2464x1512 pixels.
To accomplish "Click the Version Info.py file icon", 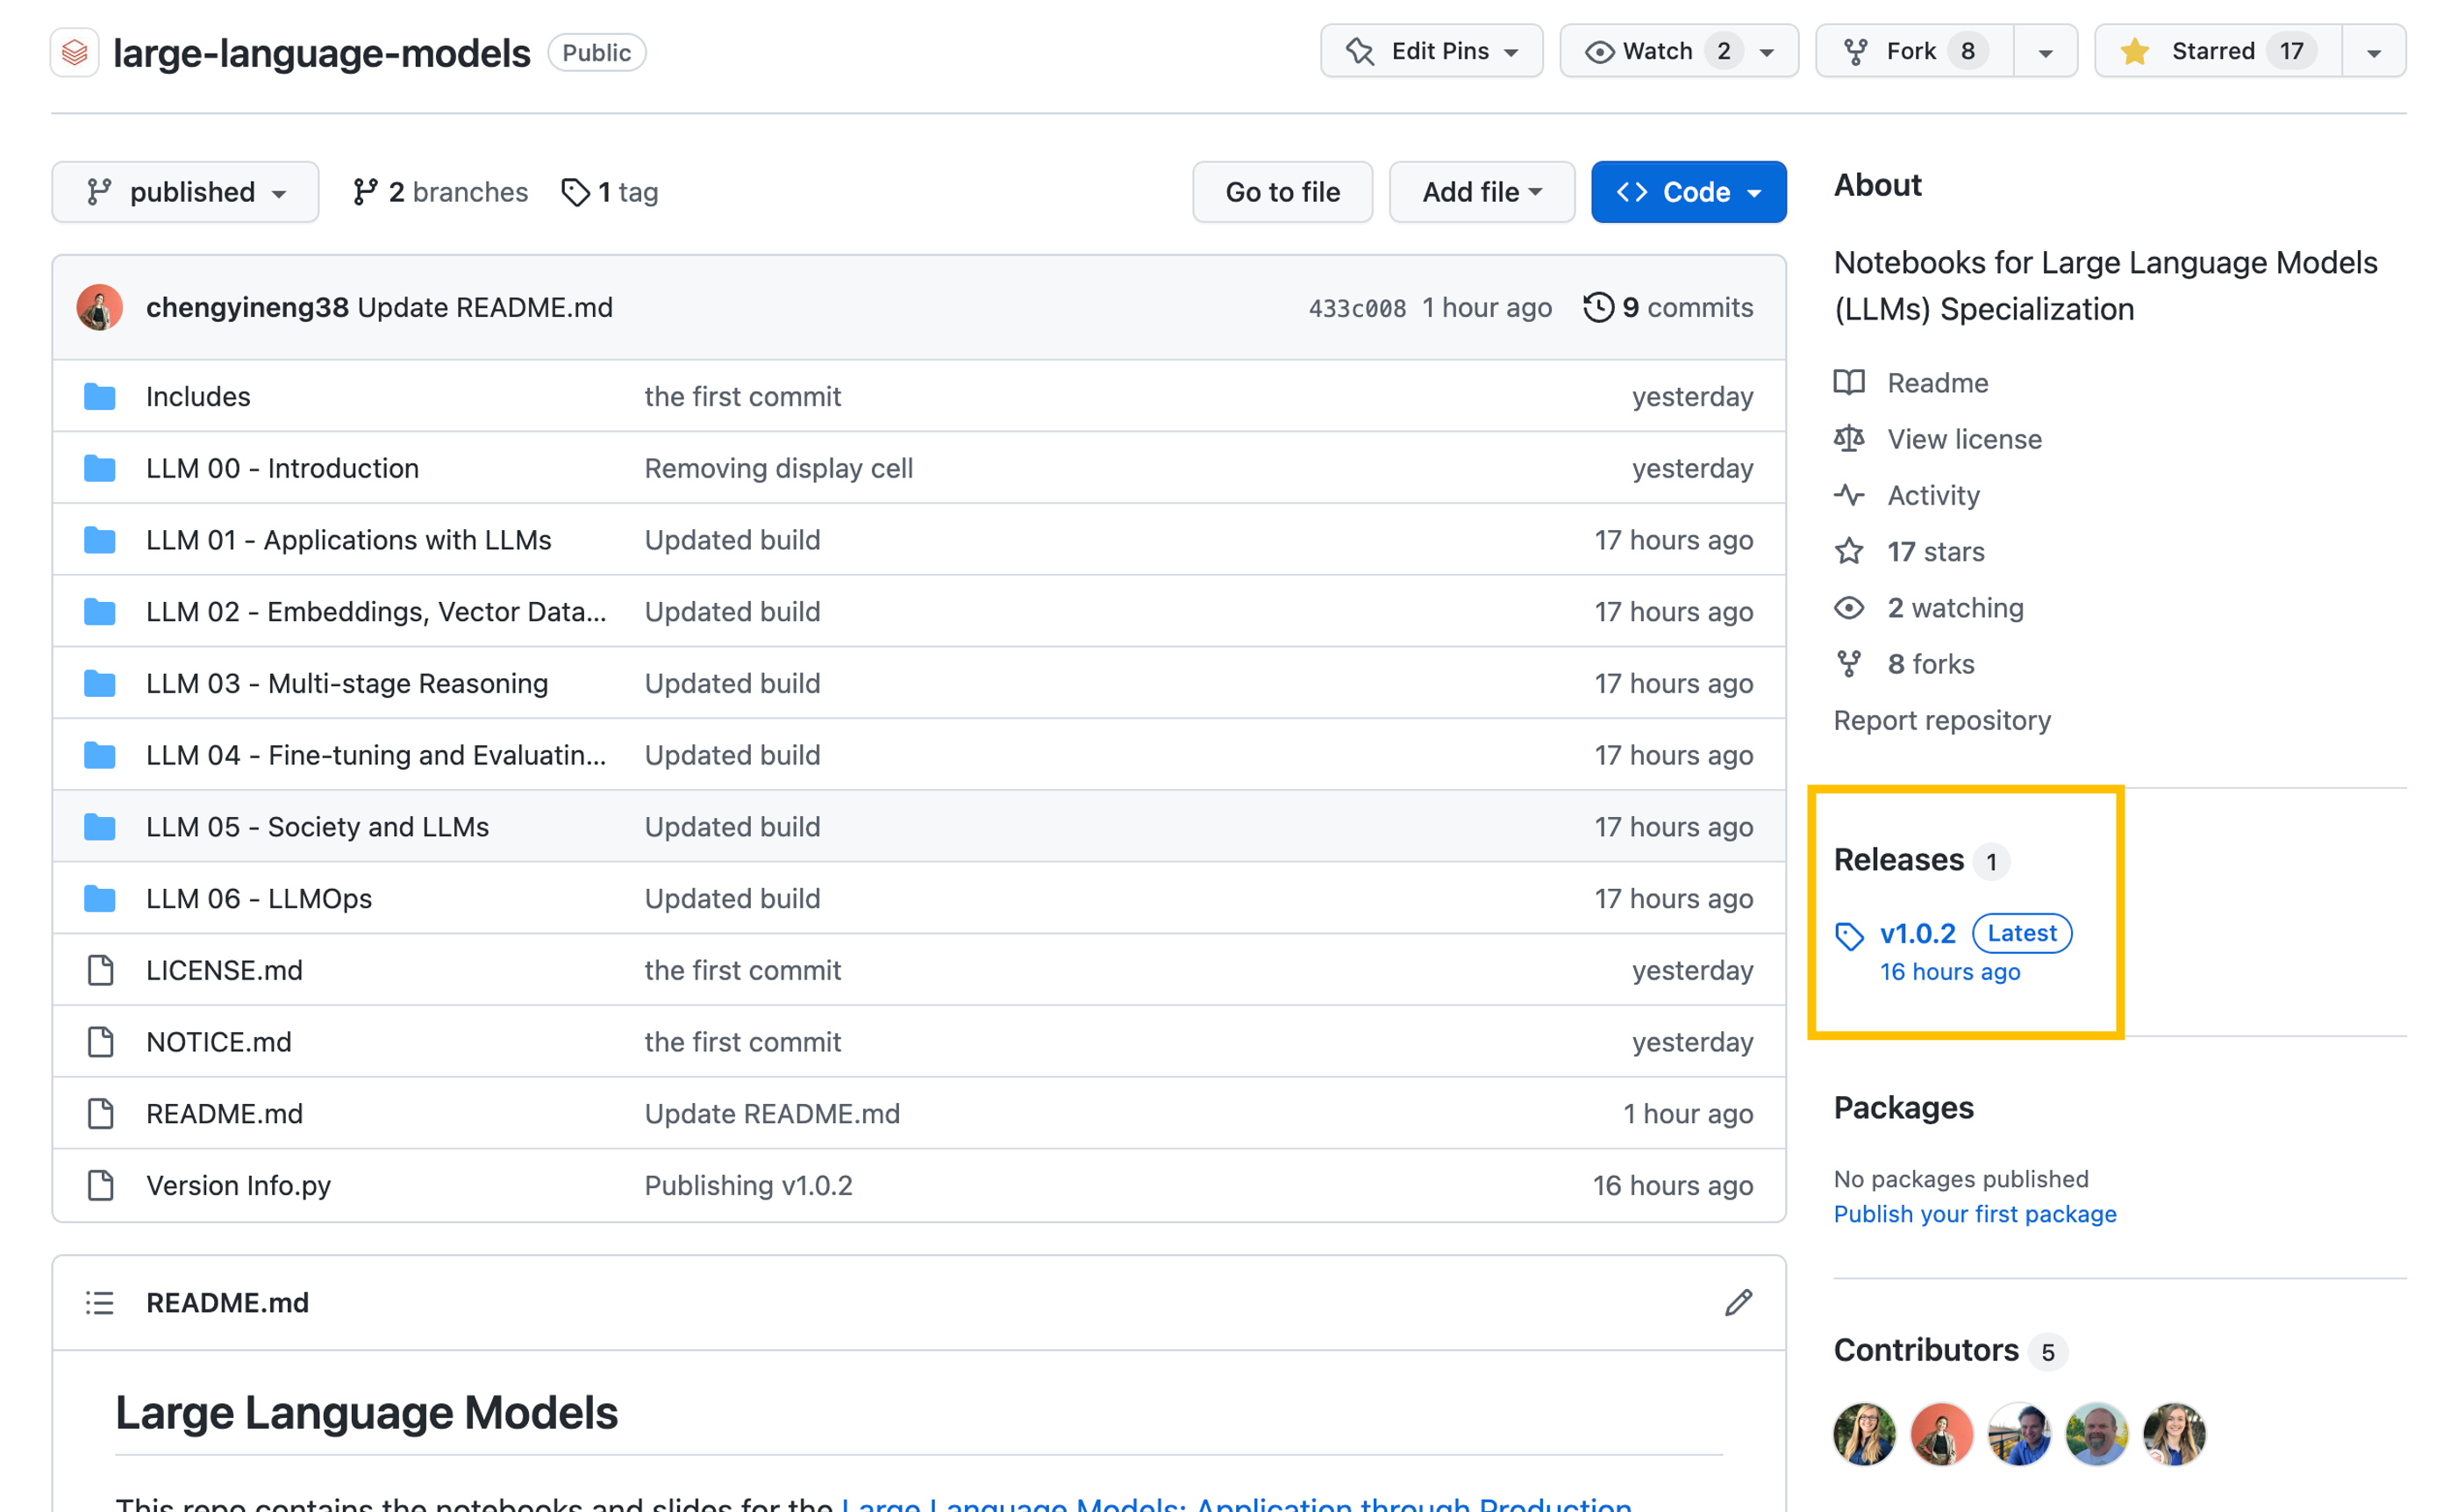I will pyautogui.click(x=100, y=1185).
